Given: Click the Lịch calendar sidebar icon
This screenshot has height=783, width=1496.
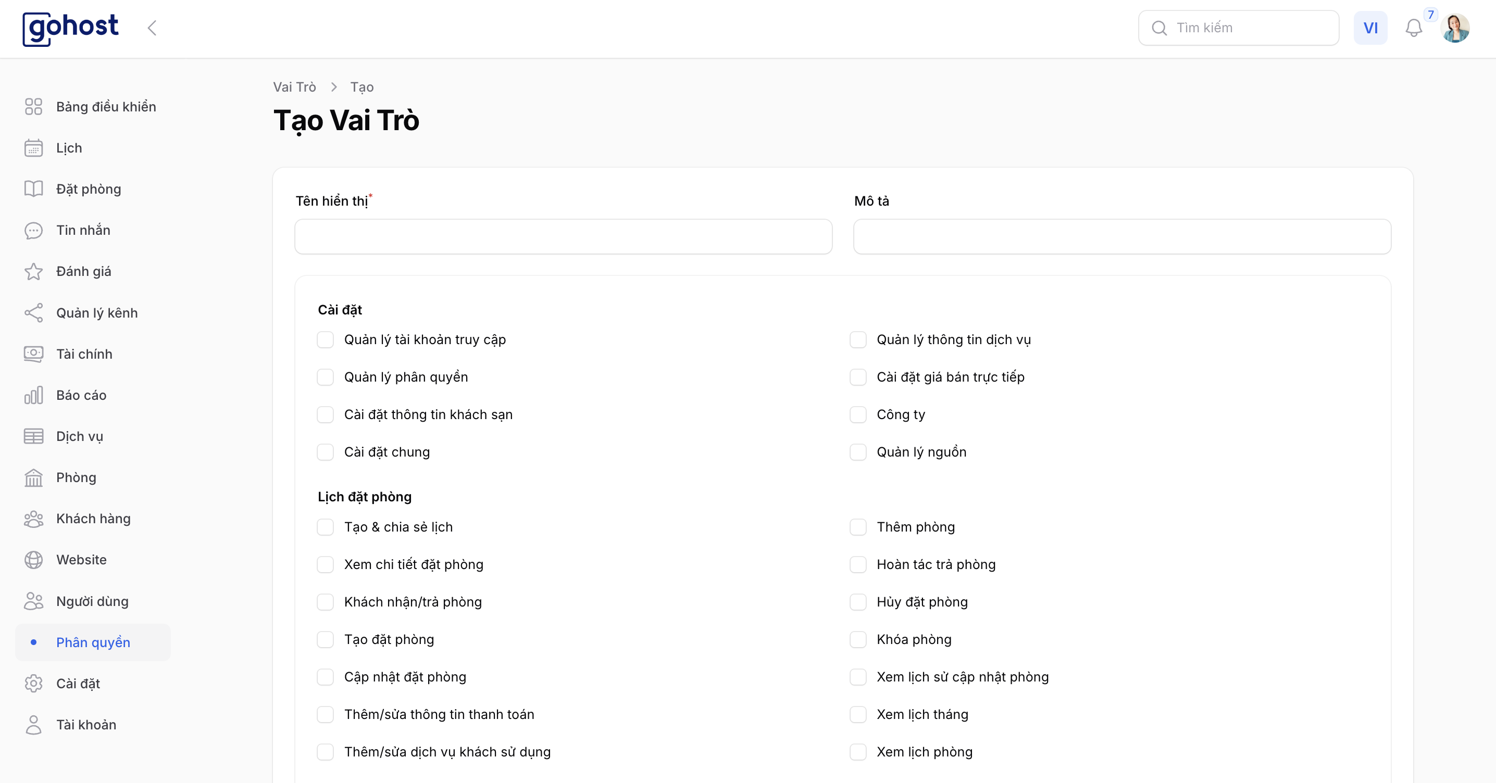Looking at the screenshot, I should tap(34, 148).
